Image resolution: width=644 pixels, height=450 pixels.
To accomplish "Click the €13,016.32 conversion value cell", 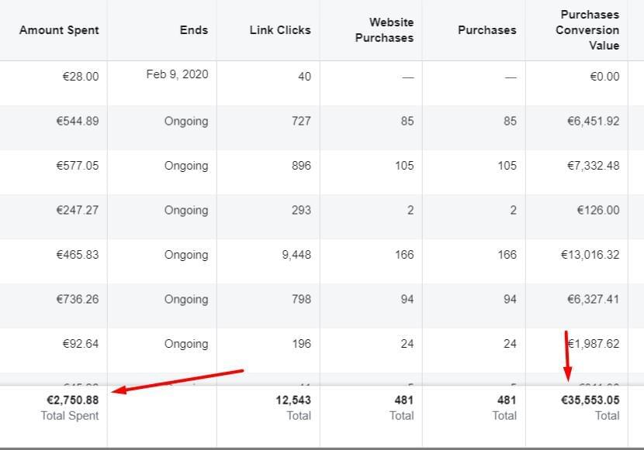I will (590, 255).
